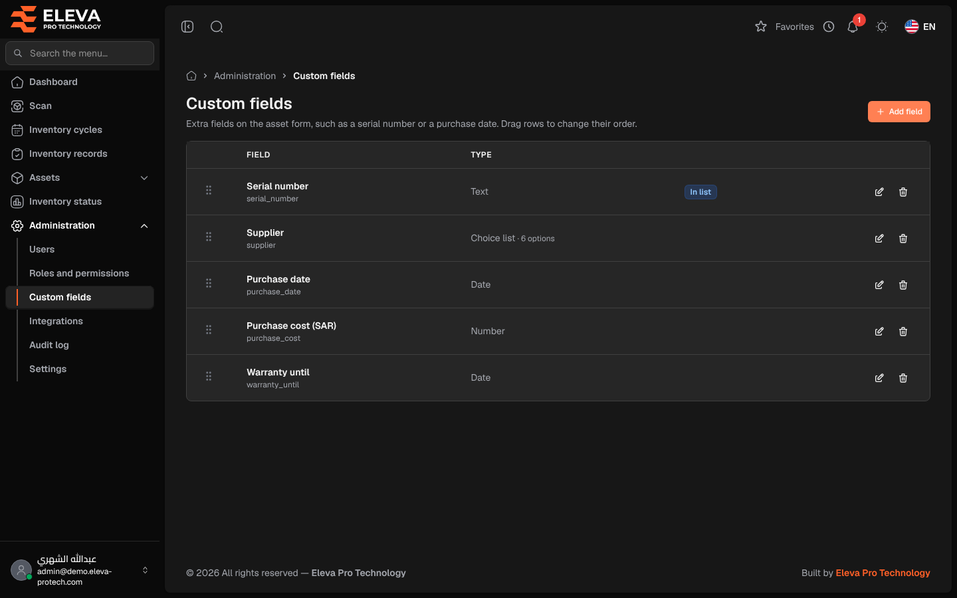Click the warranty_until key text
Screen dimensions: 957x598
pos(272,385)
